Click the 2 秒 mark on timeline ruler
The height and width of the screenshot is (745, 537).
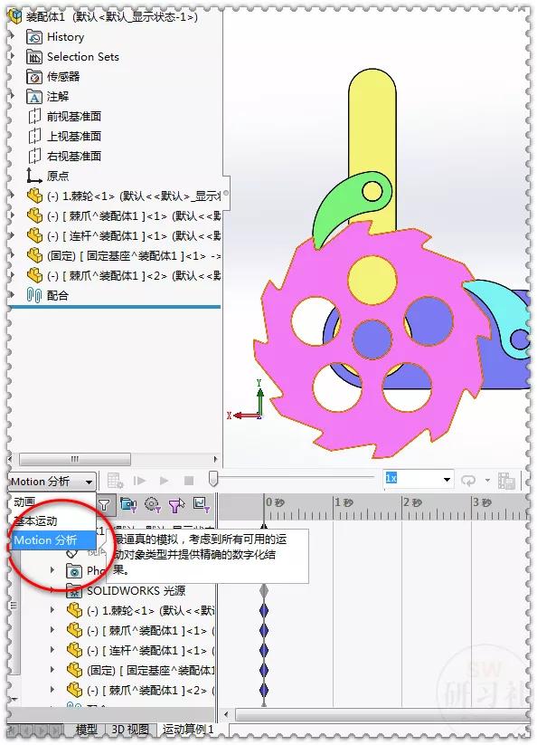(x=412, y=502)
